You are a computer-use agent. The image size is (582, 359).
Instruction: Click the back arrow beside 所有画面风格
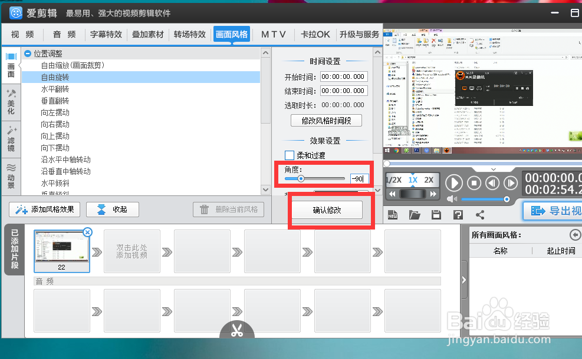(x=575, y=235)
